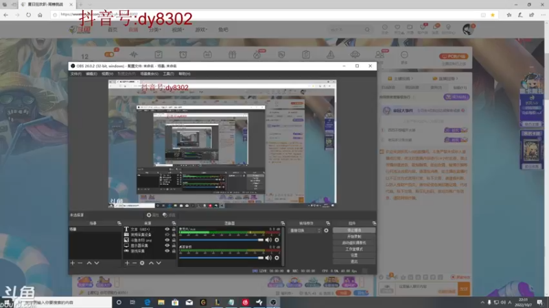549x308 pixels.
Task: Click the waveform icon in Douyu toolbar
Action: (134, 55)
